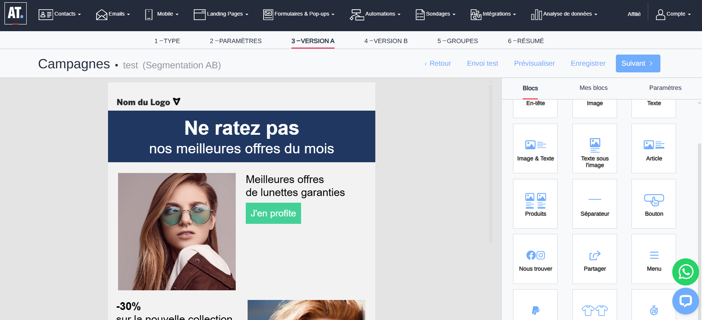Go to step 2 – PARAMÈTRES
Viewport: 702px width, 320px height.
pyautogui.click(x=236, y=41)
